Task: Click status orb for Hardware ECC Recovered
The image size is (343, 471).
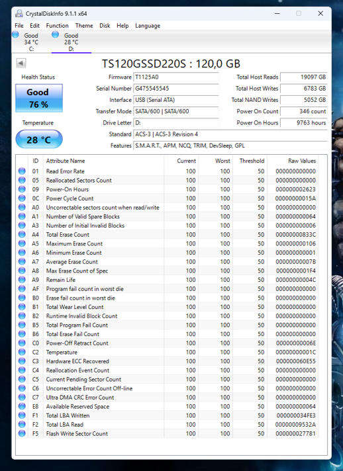Action: click(22, 361)
